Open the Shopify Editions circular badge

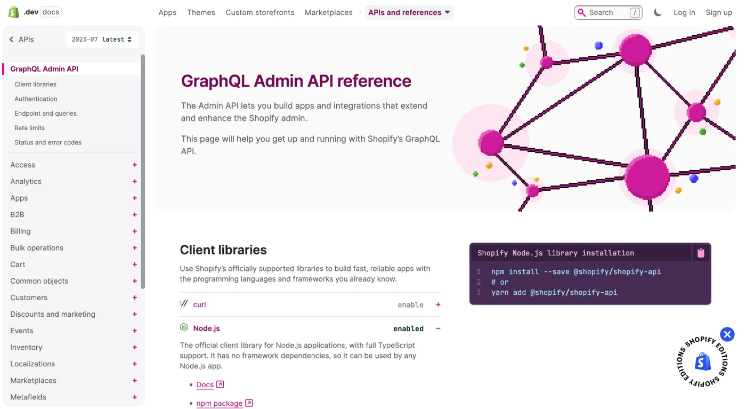(x=701, y=362)
